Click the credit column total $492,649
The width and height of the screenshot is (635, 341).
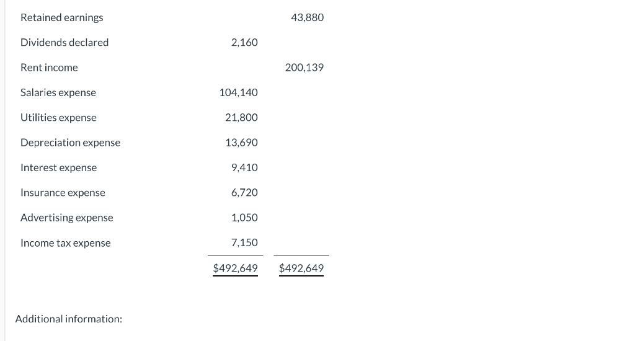pos(301,268)
